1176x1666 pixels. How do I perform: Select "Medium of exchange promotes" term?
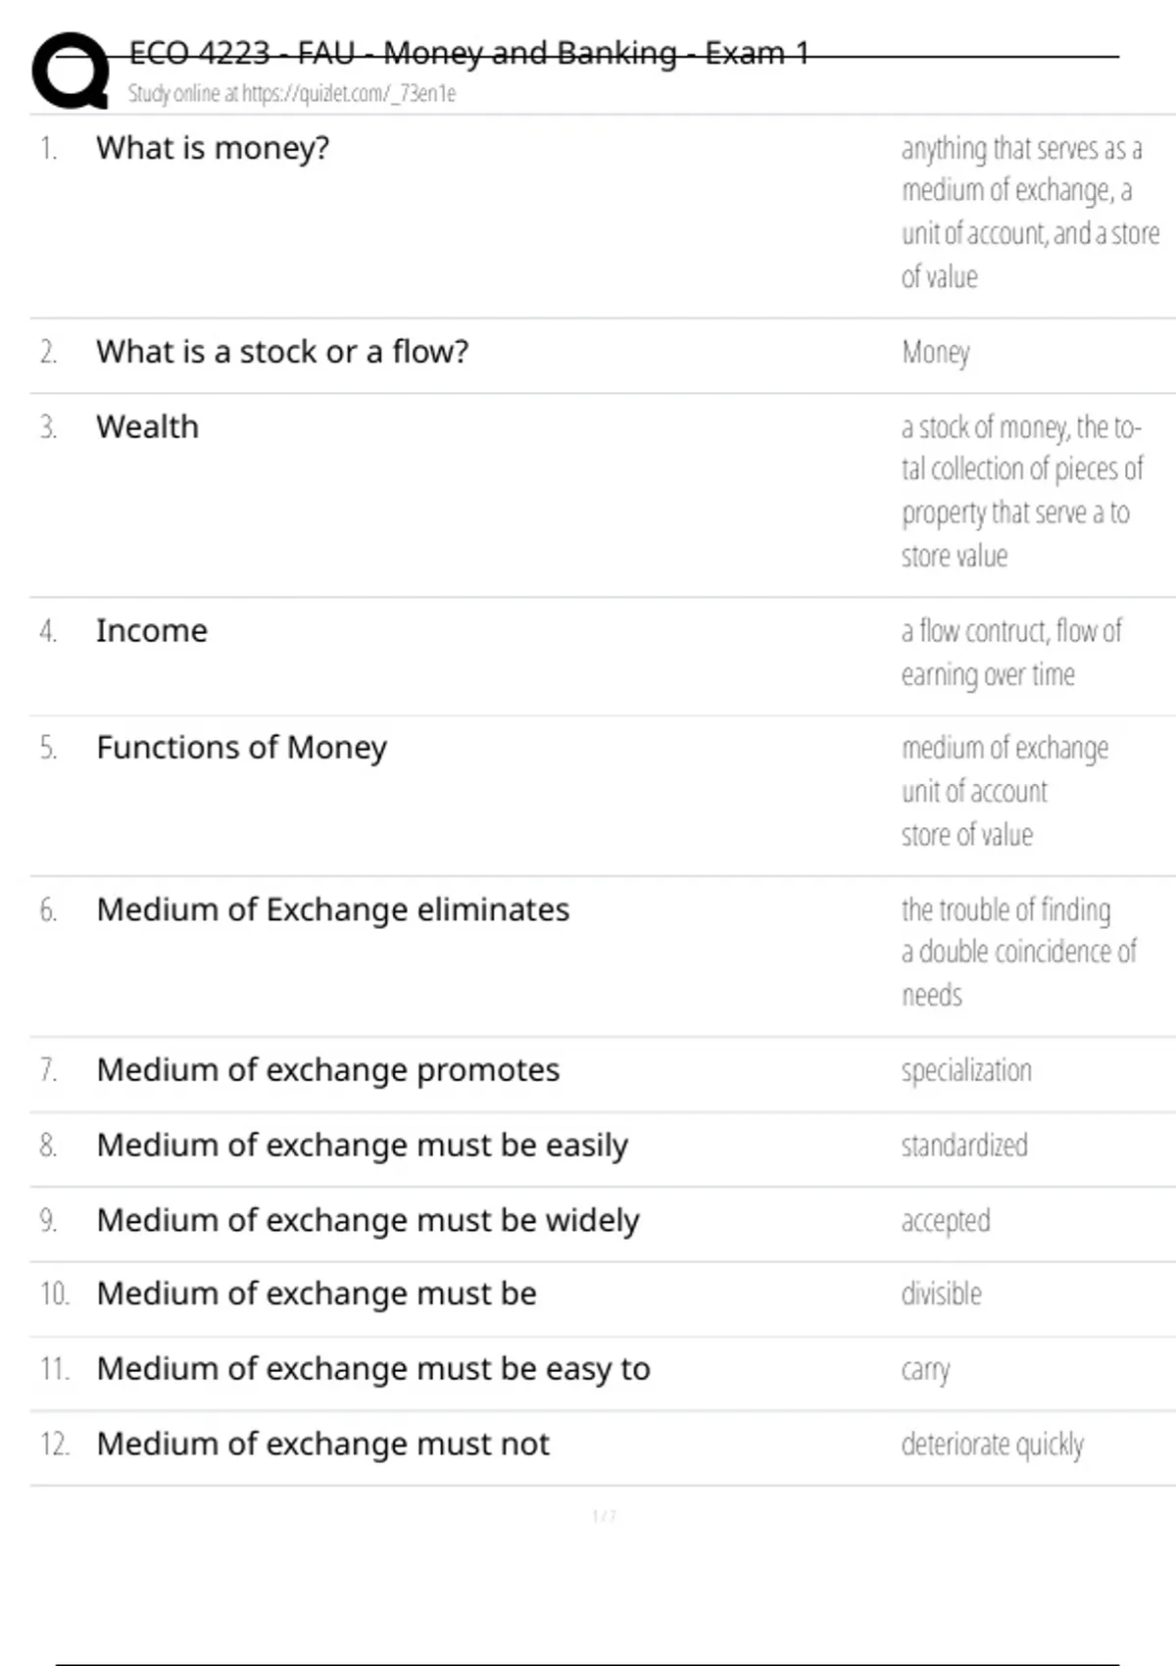point(327,1070)
